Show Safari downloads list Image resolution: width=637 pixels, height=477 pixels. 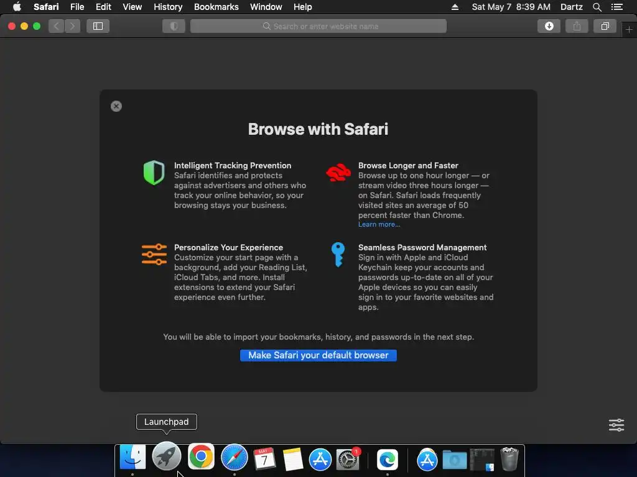pyautogui.click(x=549, y=26)
